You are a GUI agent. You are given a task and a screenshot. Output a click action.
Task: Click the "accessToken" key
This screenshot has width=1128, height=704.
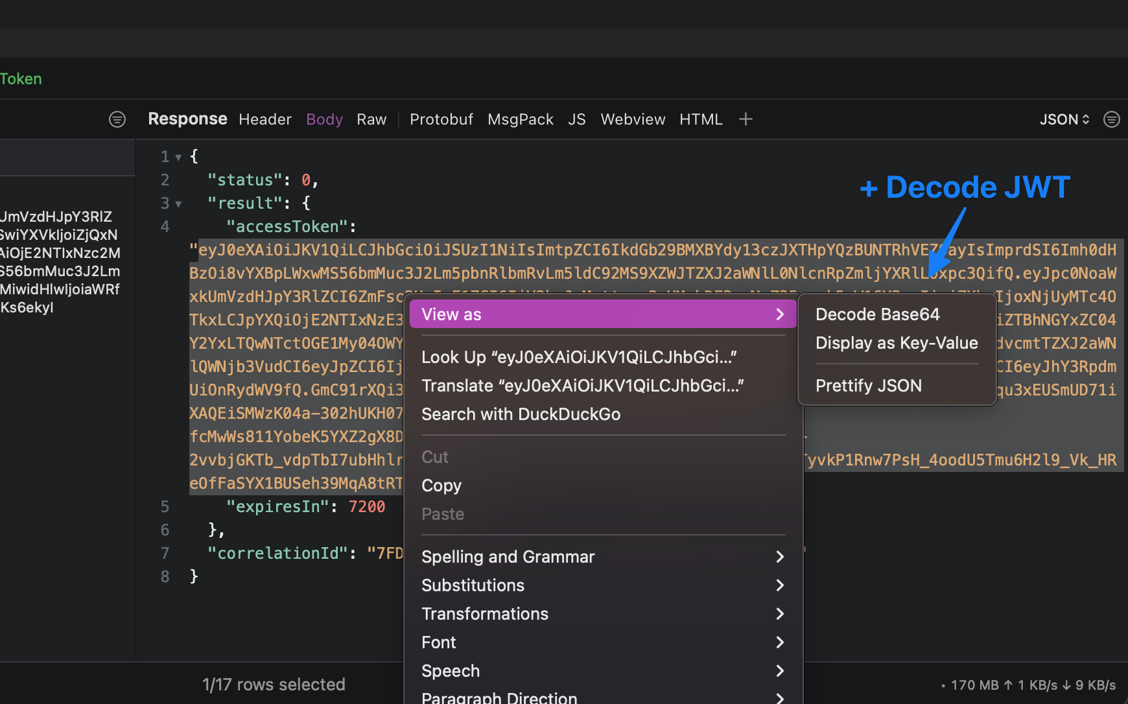(x=287, y=227)
